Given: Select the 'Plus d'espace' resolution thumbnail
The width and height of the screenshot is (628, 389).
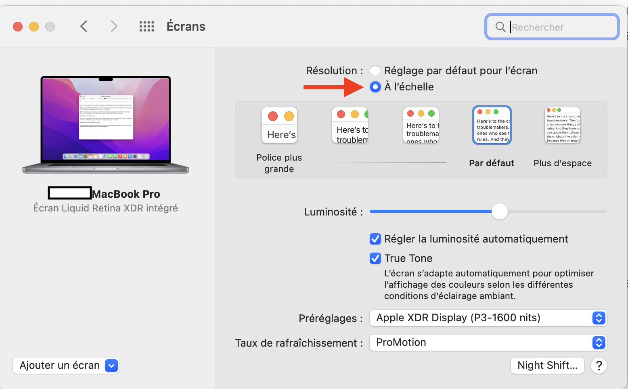Looking at the screenshot, I should [x=562, y=125].
